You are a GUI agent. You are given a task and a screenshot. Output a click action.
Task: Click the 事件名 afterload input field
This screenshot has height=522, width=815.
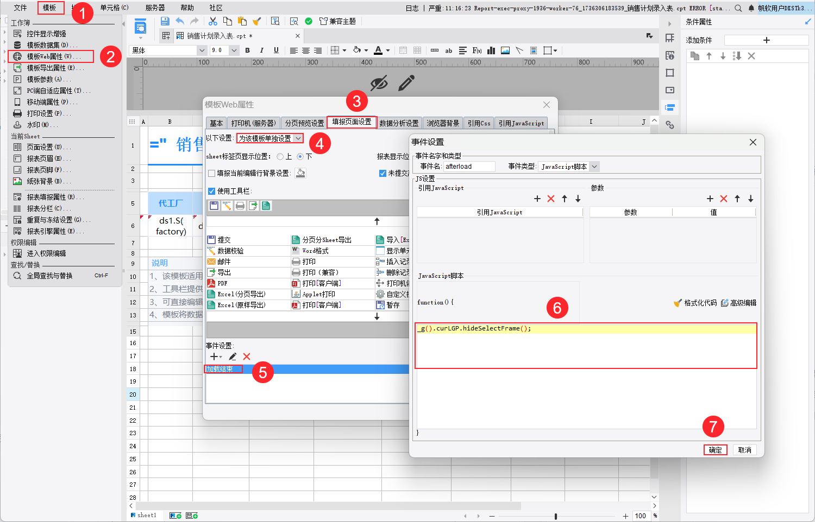[469, 167]
